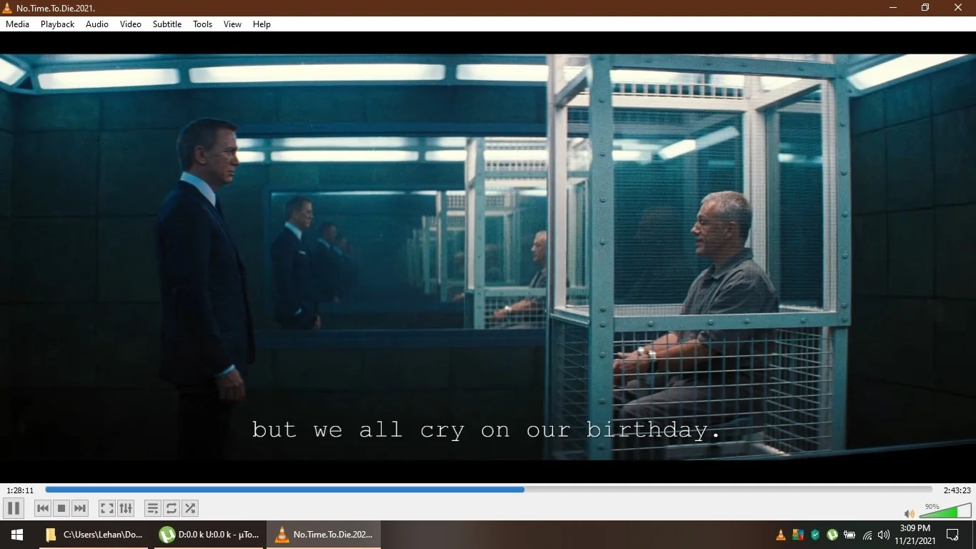Image resolution: width=976 pixels, height=549 pixels.
Task: Open the Subtitle menu
Action: pos(167,24)
